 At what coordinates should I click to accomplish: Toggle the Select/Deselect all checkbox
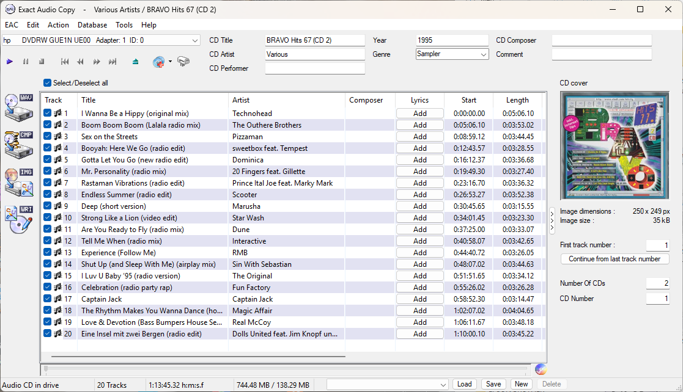pos(48,83)
